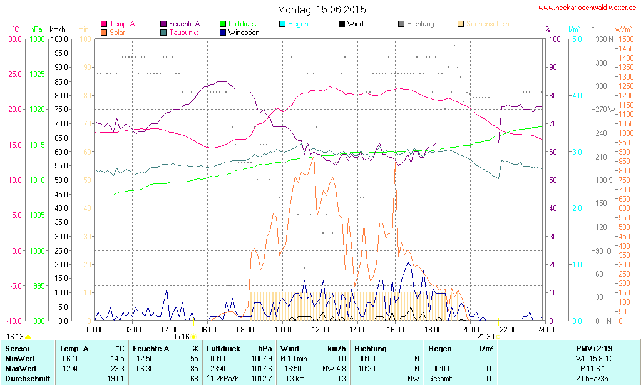Click the purple Feuchte A. legend square
Screen dimensions: 641x385
click(164, 24)
